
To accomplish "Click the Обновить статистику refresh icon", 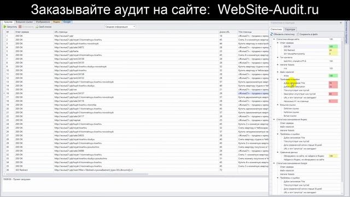I will click(x=272, y=34).
